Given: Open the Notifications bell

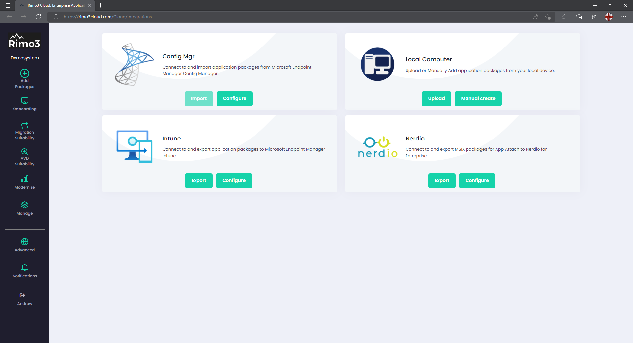Looking at the screenshot, I should [25, 271].
